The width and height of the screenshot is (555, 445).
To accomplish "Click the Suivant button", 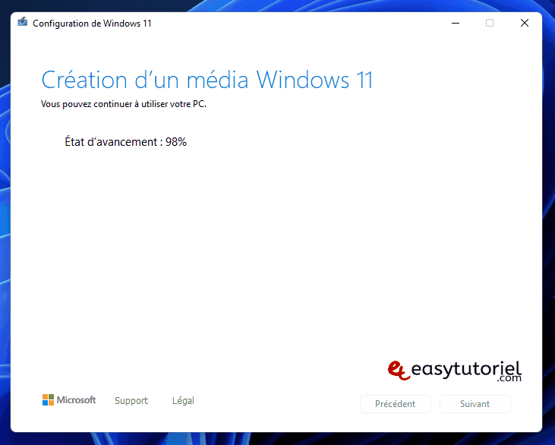I will [475, 404].
